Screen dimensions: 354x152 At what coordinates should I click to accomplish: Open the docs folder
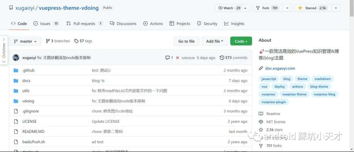(26, 81)
